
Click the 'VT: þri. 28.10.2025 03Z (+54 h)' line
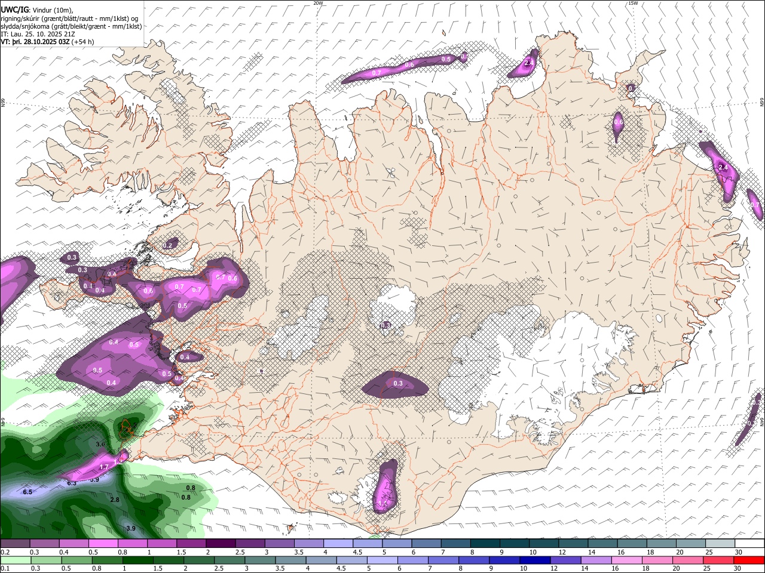[x=47, y=42]
